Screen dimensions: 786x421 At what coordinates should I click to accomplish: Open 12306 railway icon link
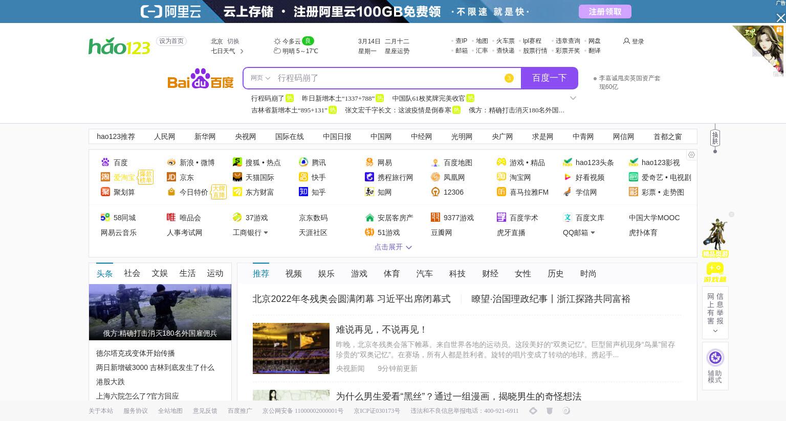pos(435,192)
